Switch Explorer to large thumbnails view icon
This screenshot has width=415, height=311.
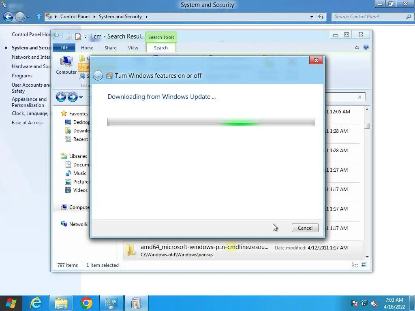coord(364,265)
